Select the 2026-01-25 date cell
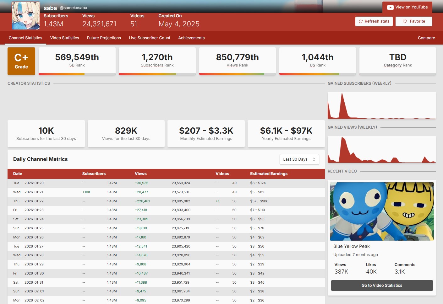Viewport: 443px width, 304px height. click(x=34, y=228)
